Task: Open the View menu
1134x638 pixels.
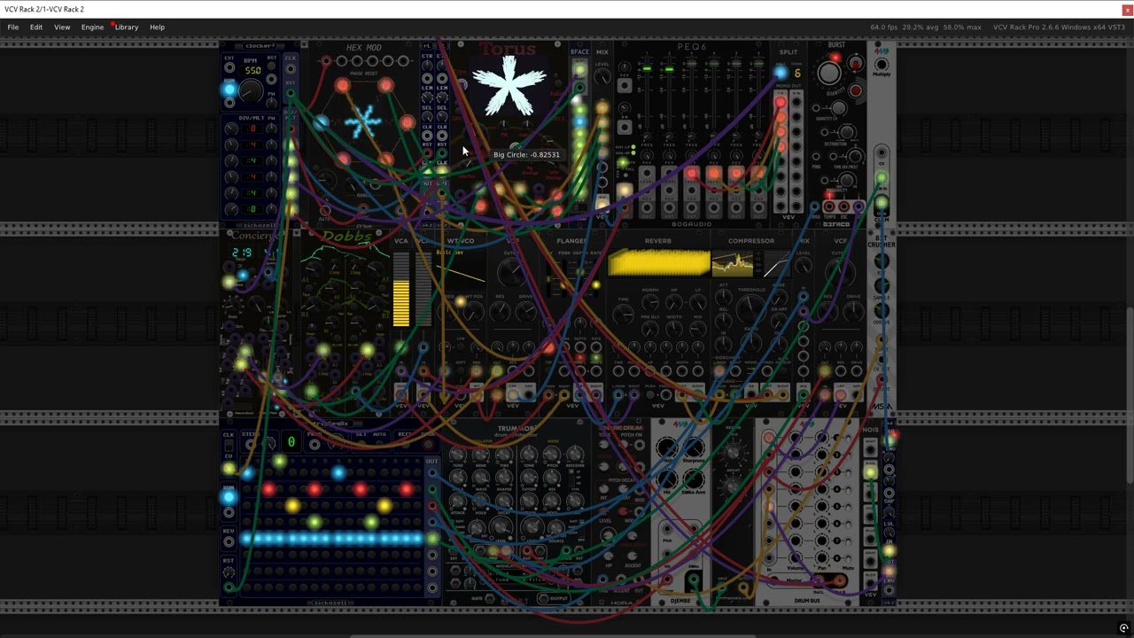Action: (62, 27)
